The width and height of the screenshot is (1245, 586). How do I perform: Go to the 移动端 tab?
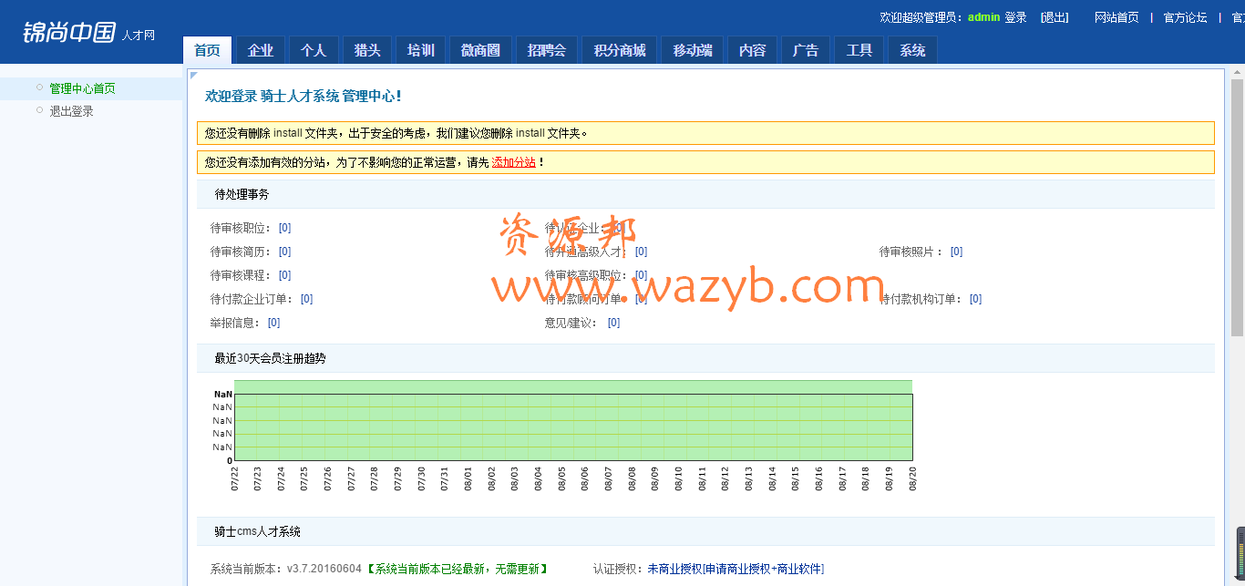[693, 50]
